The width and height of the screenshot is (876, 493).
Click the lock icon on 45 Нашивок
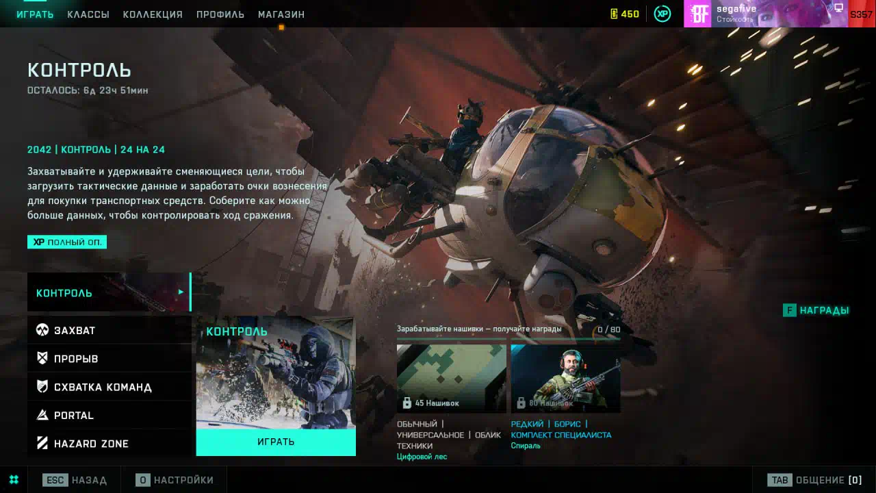[407, 403]
